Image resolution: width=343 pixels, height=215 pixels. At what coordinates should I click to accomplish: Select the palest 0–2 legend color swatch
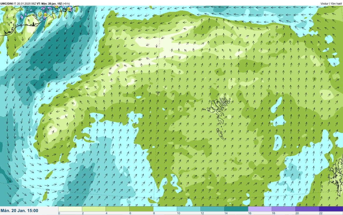click(70, 209)
